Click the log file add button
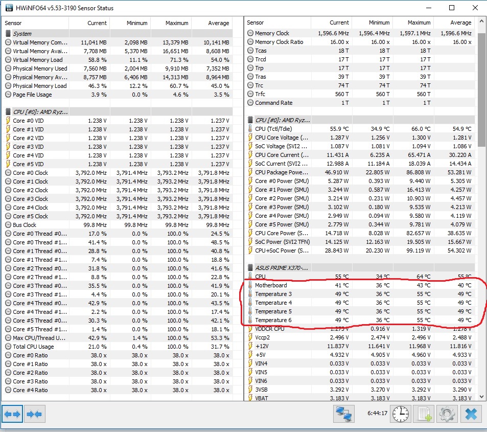Viewport: 487px width, 432px height. coord(425,414)
